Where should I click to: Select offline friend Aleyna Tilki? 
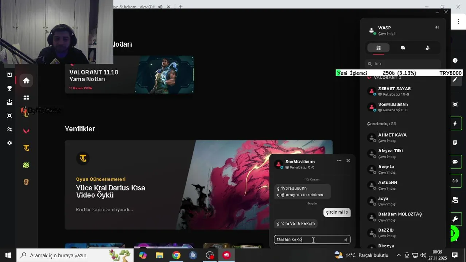point(403,153)
